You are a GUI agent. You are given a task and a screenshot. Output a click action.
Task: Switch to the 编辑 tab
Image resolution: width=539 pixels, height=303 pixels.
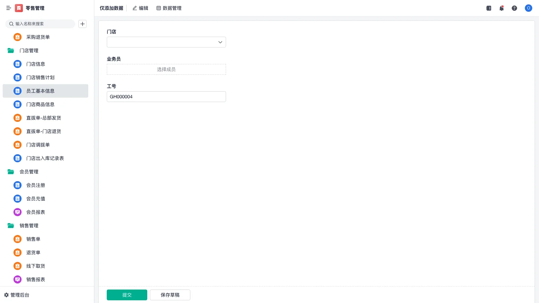point(140,8)
